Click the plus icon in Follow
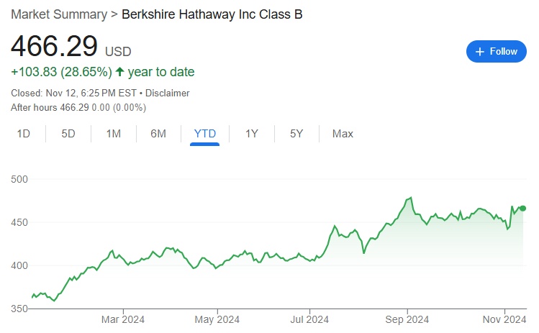 coord(480,51)
